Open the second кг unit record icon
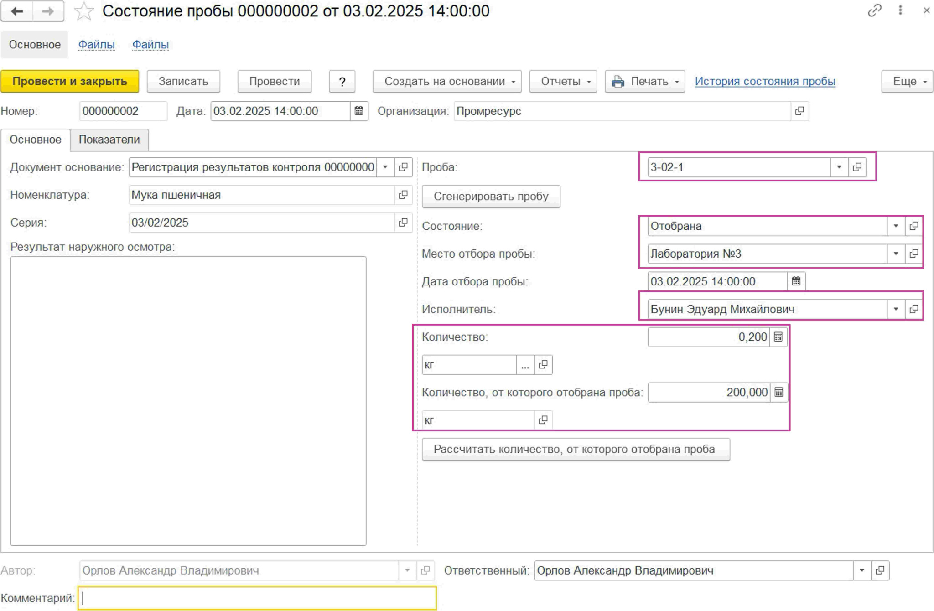934x611 pixels. pos(543,420)
